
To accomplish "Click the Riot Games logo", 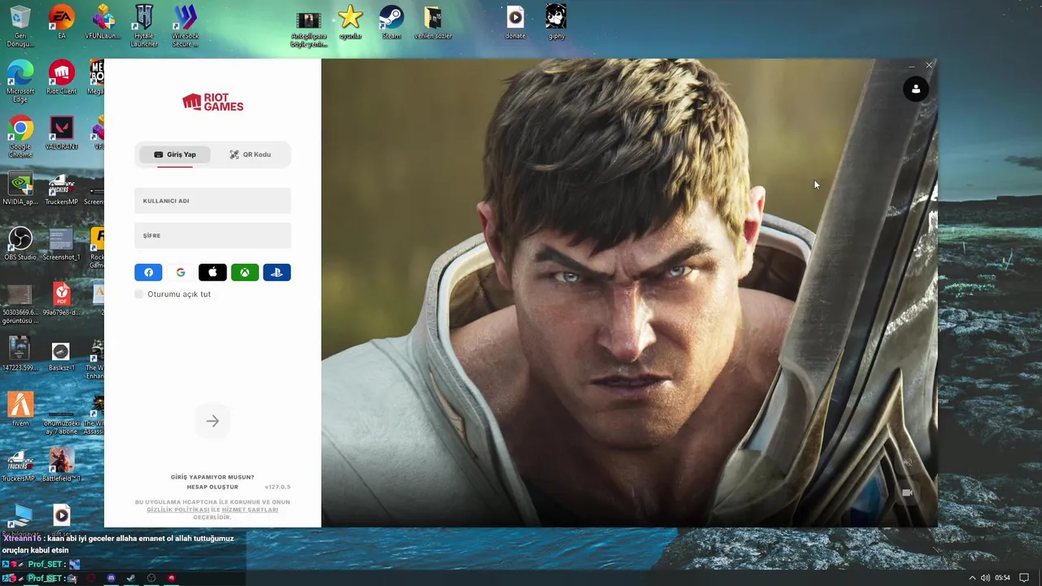I will click(x=212, y=102).
